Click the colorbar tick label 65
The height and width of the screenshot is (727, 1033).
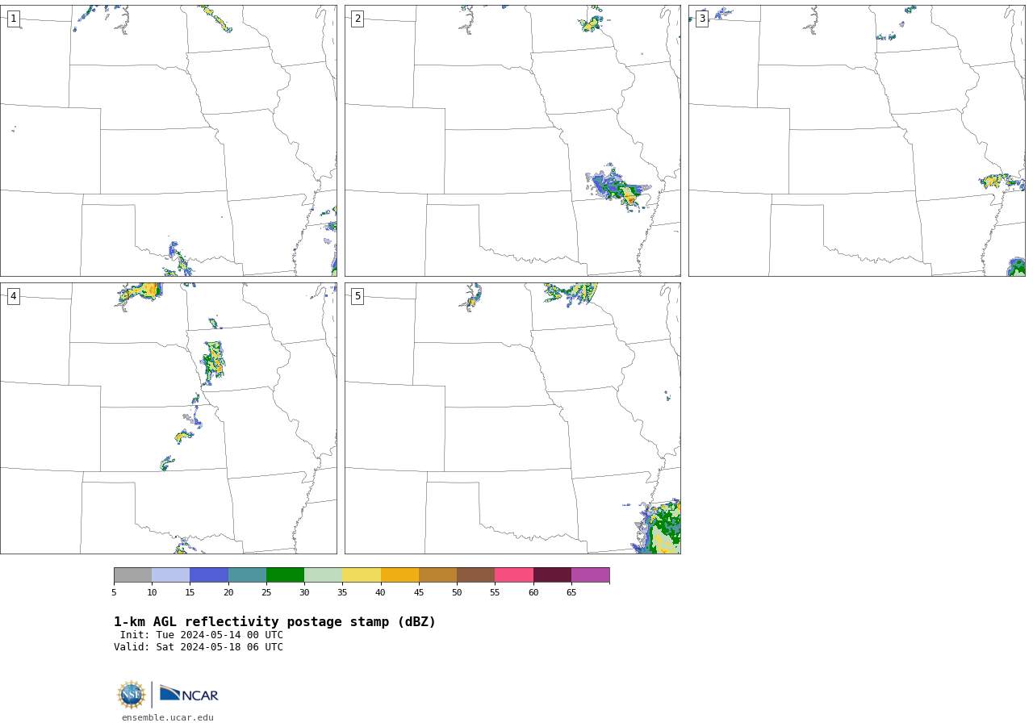pyautogui.click(x=571, y=593)
